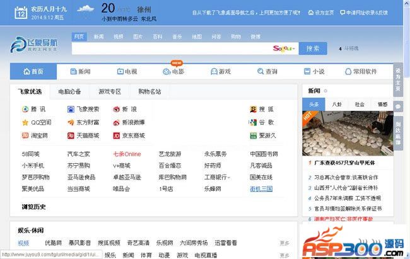Select the 社会 news tab
The height and width of the screenshot is (259, 410).
[360, 104]
